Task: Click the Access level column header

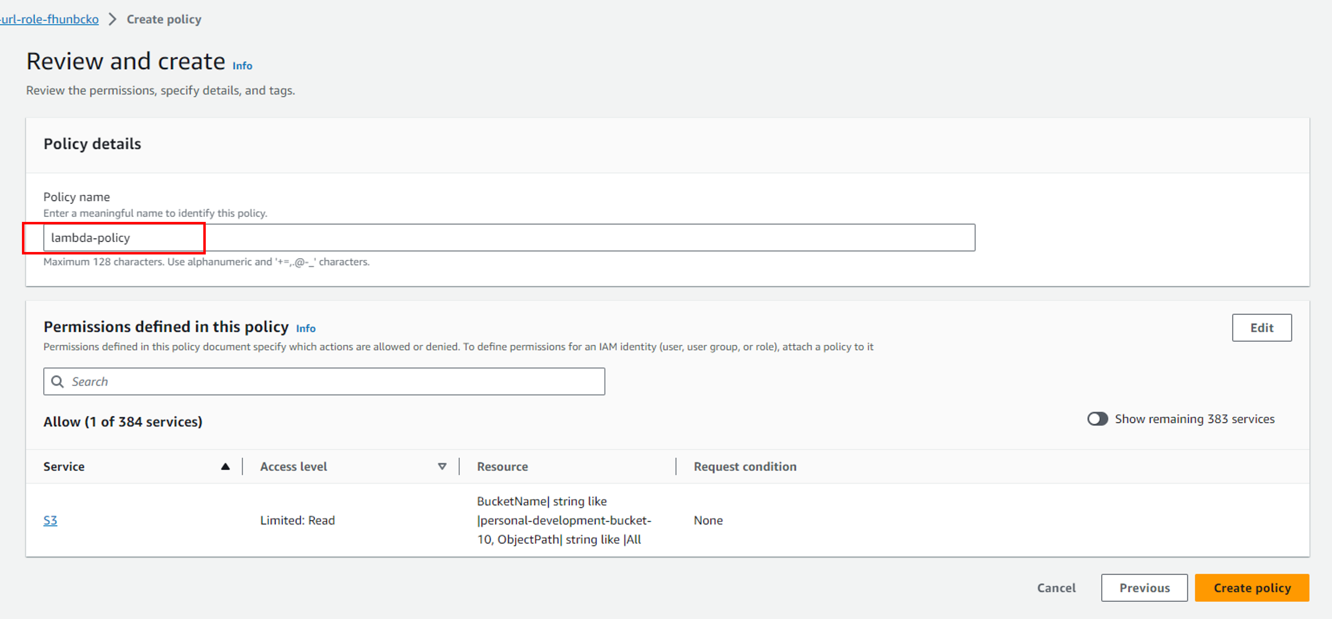Action: pyautogui.click(x=294, y=466)
